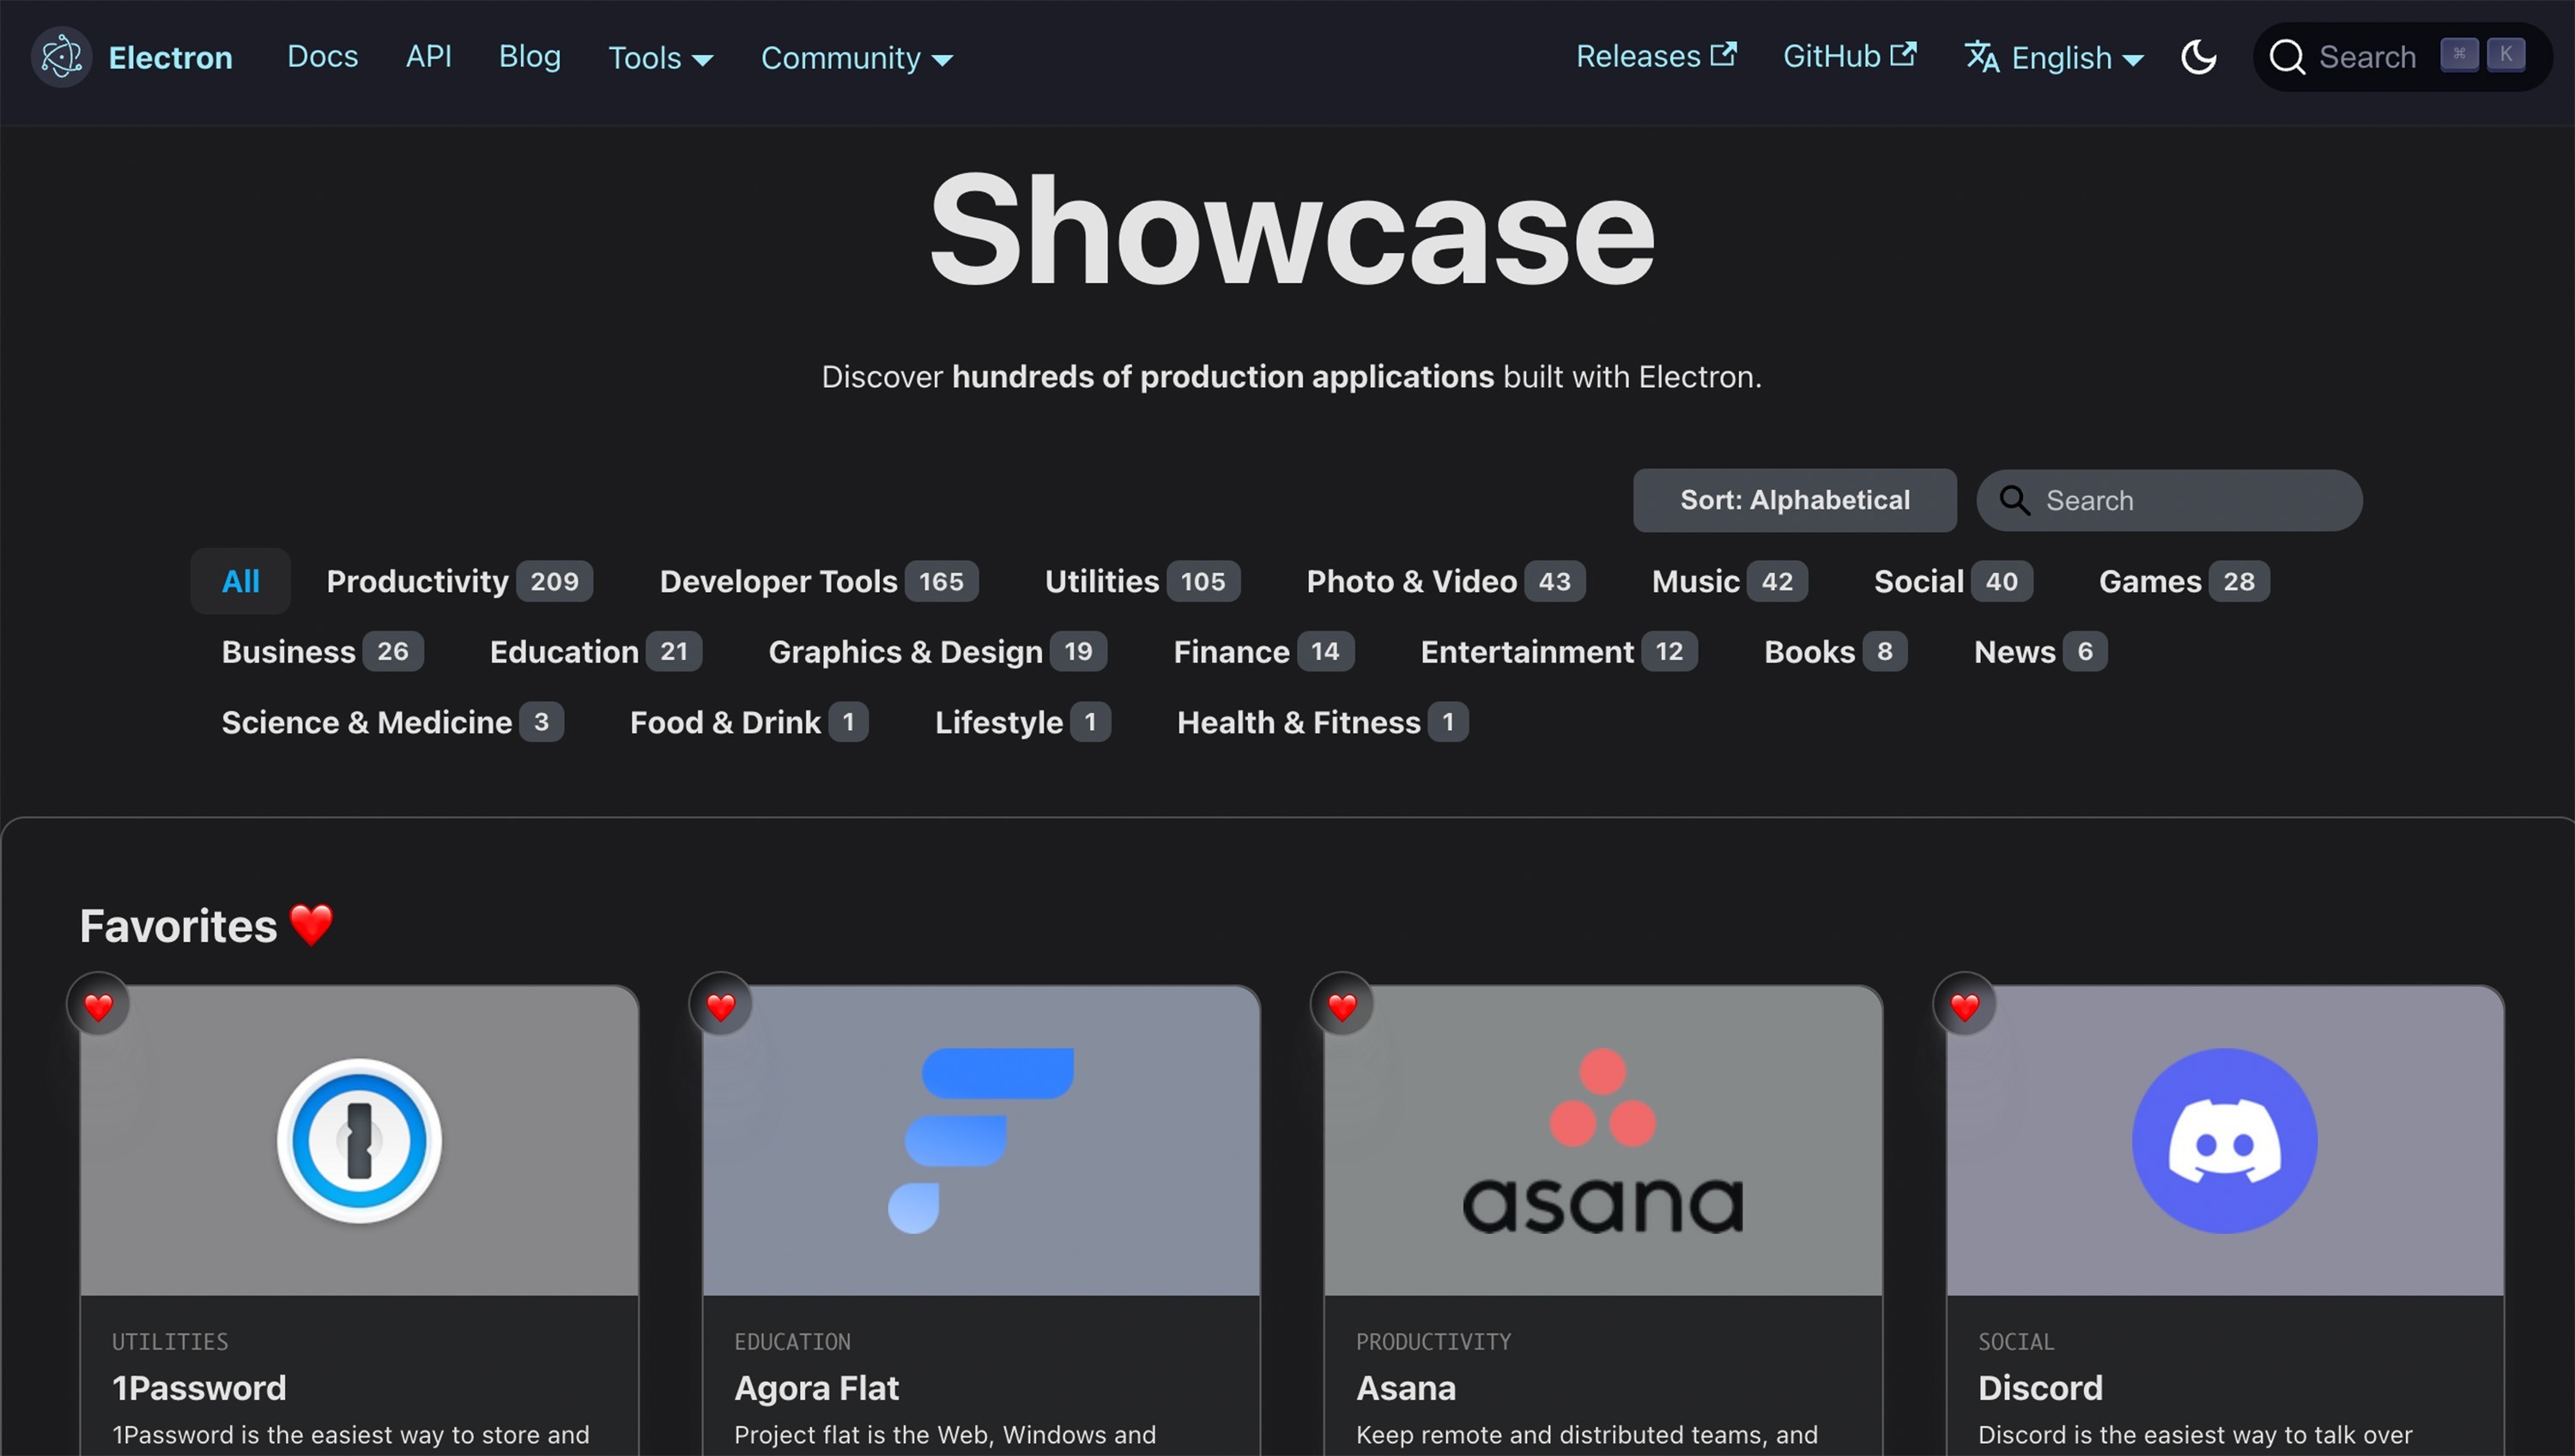The width and height of the screenshot is (2575, 1456).
Task: Open the Agora Flat logo image
Action: (980, 1140)
